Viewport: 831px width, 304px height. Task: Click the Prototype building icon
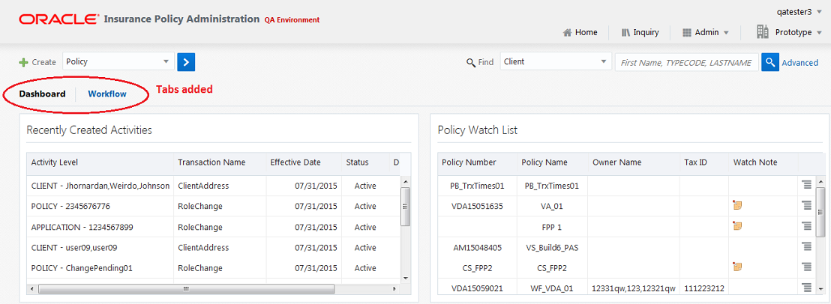763,31
